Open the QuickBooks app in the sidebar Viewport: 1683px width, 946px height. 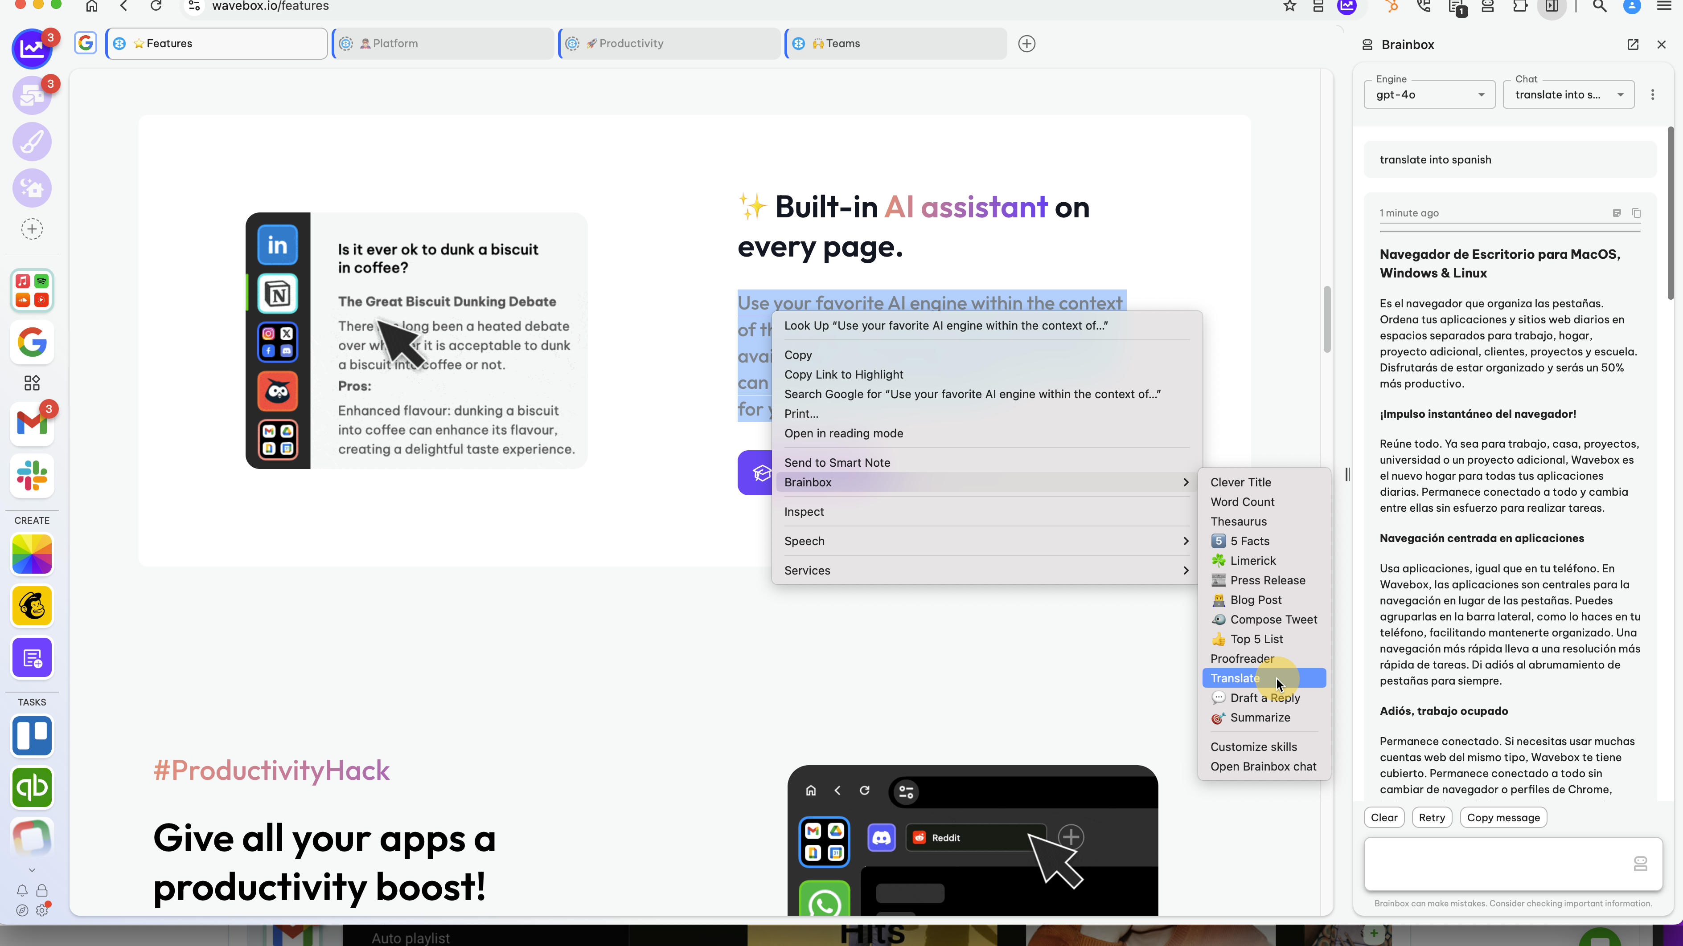tap(32, 787)
